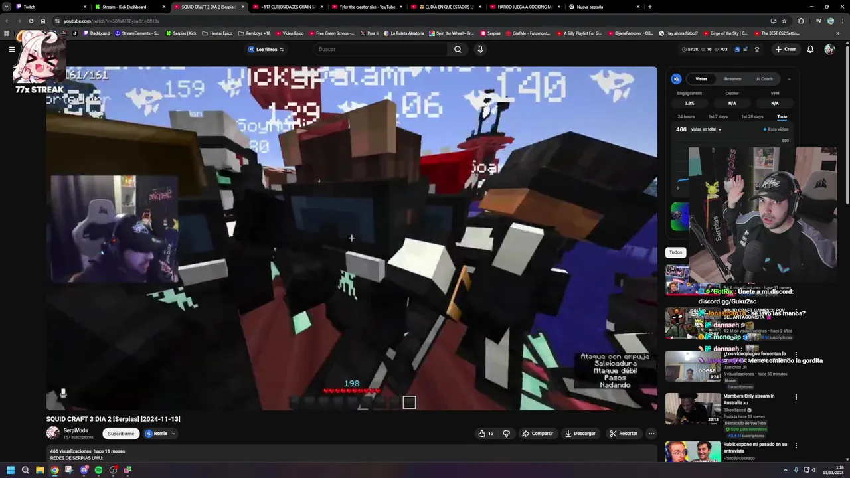
Task: Click Recortar clip button
Action: click(624, 434)
